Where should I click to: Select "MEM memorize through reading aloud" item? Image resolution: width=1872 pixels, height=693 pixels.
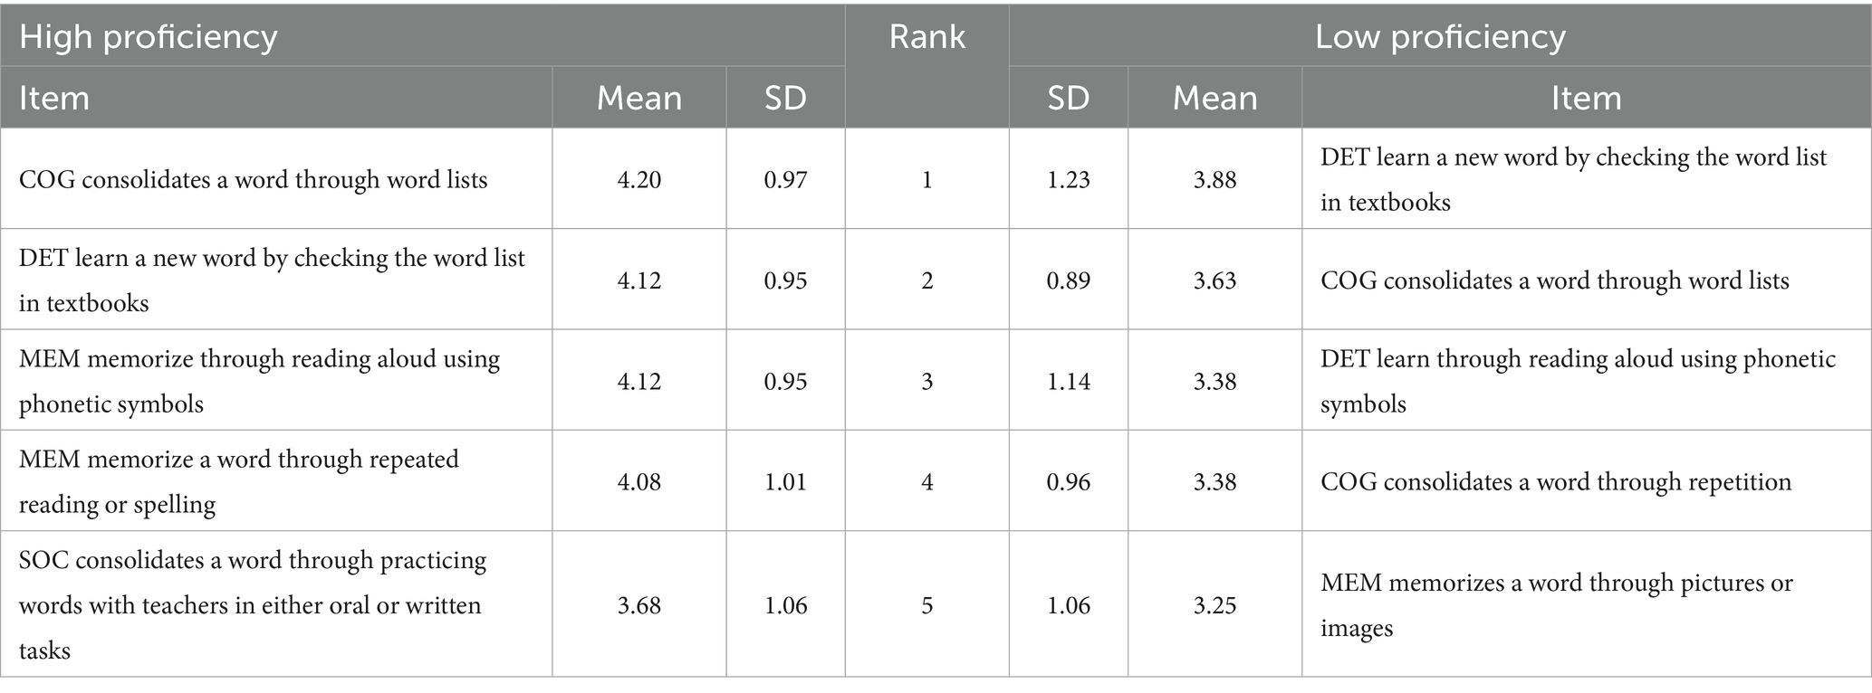pos(259,381)
